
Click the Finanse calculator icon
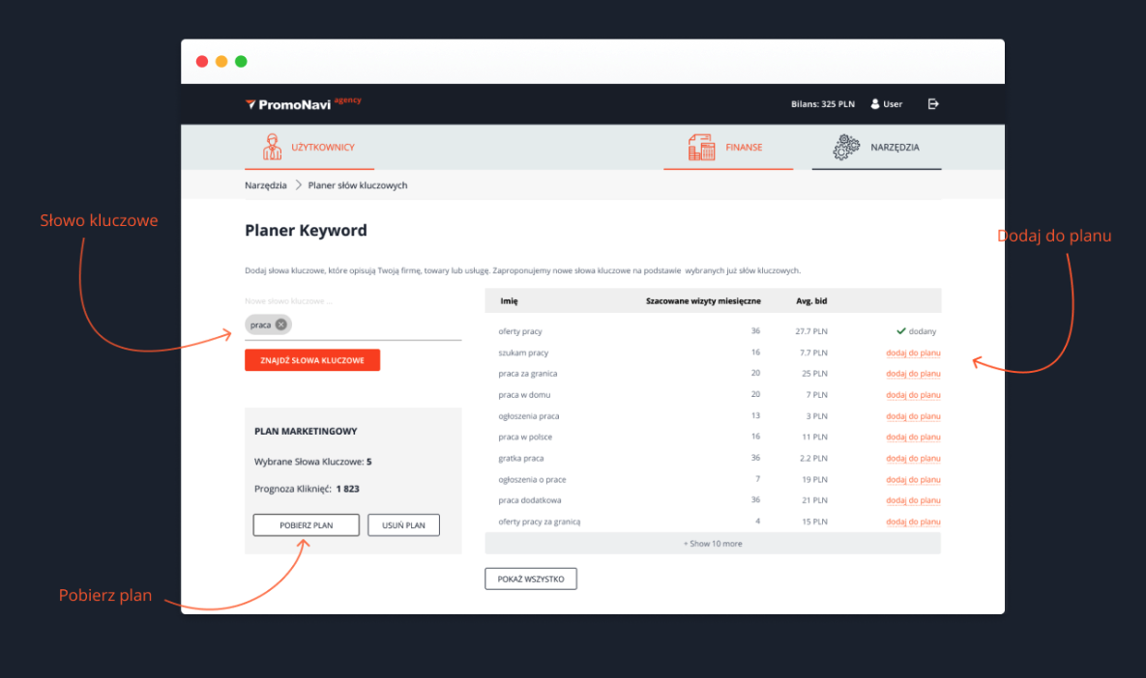[700, 147]
